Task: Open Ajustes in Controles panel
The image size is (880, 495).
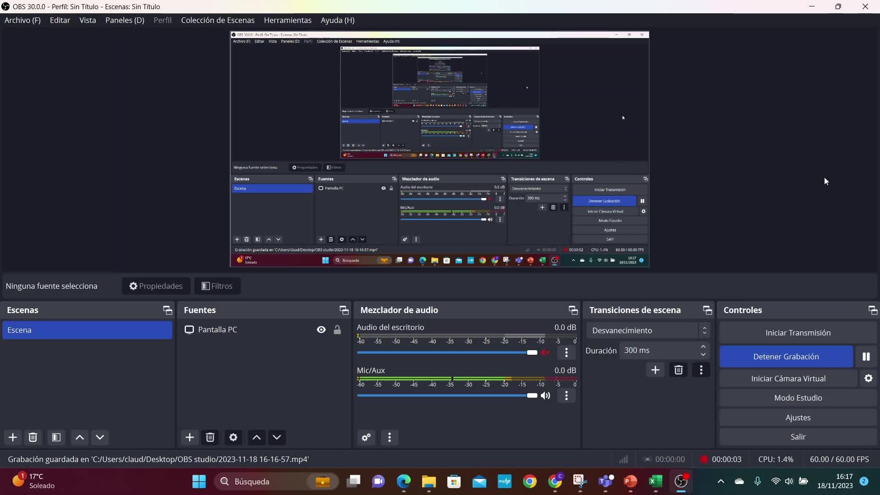Action: click(x=797, y=418)
